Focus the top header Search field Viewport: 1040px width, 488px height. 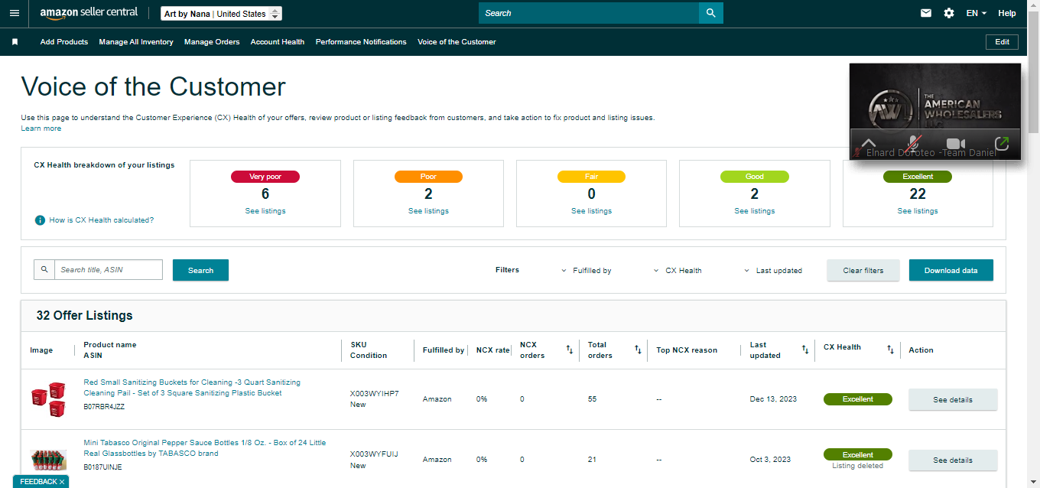click(x=589, y=13)
